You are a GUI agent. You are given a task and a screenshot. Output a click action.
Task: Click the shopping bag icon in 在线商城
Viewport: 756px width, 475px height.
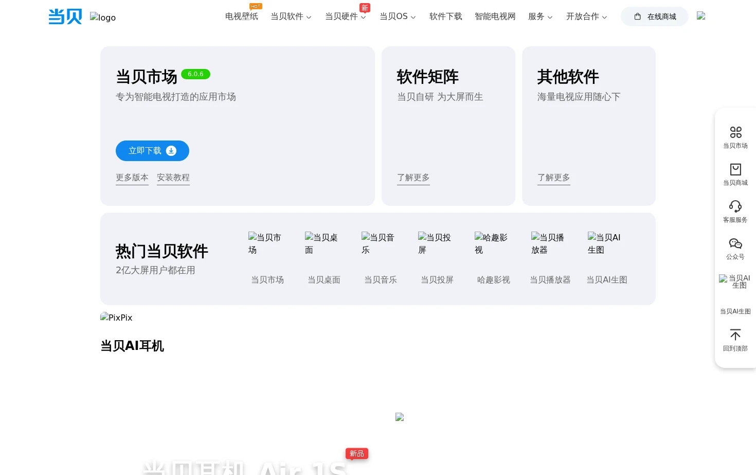pyautogui.click(x=638, y=16)
